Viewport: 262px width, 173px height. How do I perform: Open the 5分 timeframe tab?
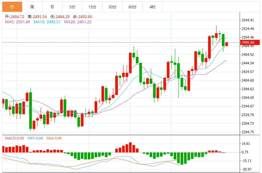(x=72, y=7)
